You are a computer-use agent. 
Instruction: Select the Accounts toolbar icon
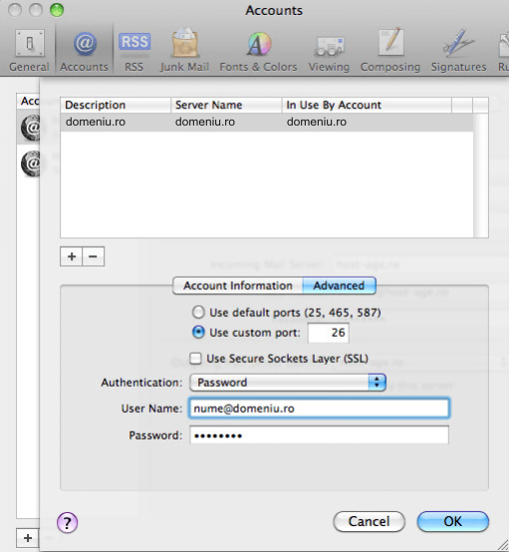pyautogui.click(x=84, y=51)
